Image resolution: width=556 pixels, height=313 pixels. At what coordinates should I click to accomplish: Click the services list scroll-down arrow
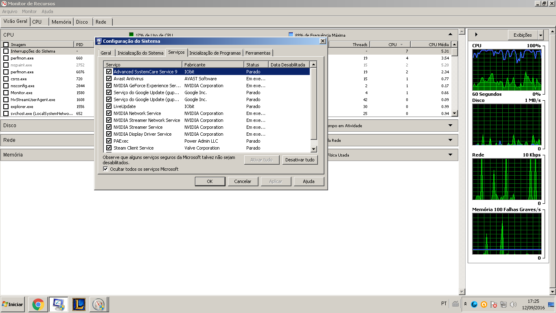tap(313, 149)
